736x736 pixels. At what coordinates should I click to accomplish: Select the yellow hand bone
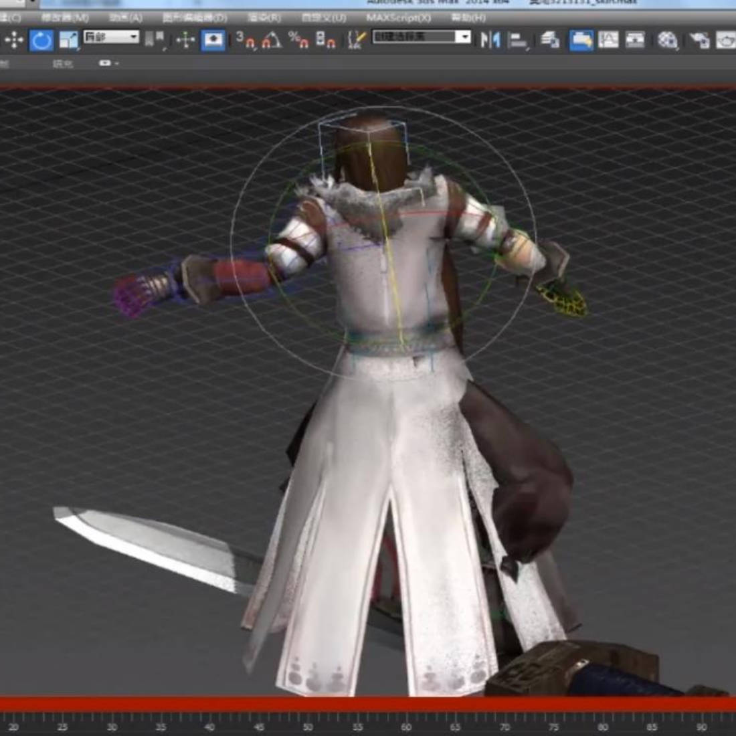pyautogui.click(x=562, y=300)
